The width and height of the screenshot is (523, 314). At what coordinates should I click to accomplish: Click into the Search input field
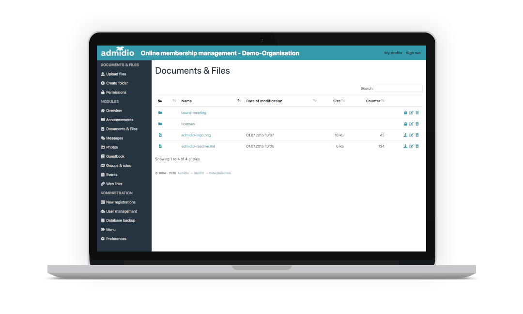pyautogui.click(x=399, y=89)
